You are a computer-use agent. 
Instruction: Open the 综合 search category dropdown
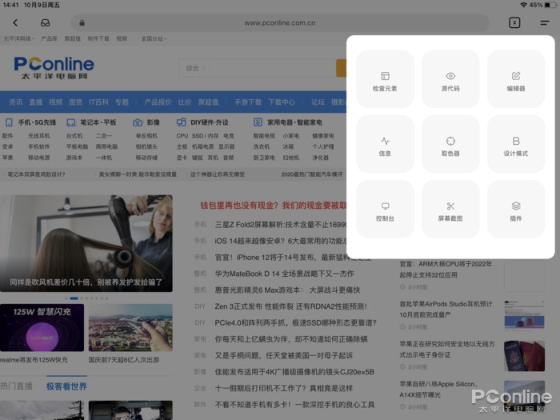(x=194, y=68)
